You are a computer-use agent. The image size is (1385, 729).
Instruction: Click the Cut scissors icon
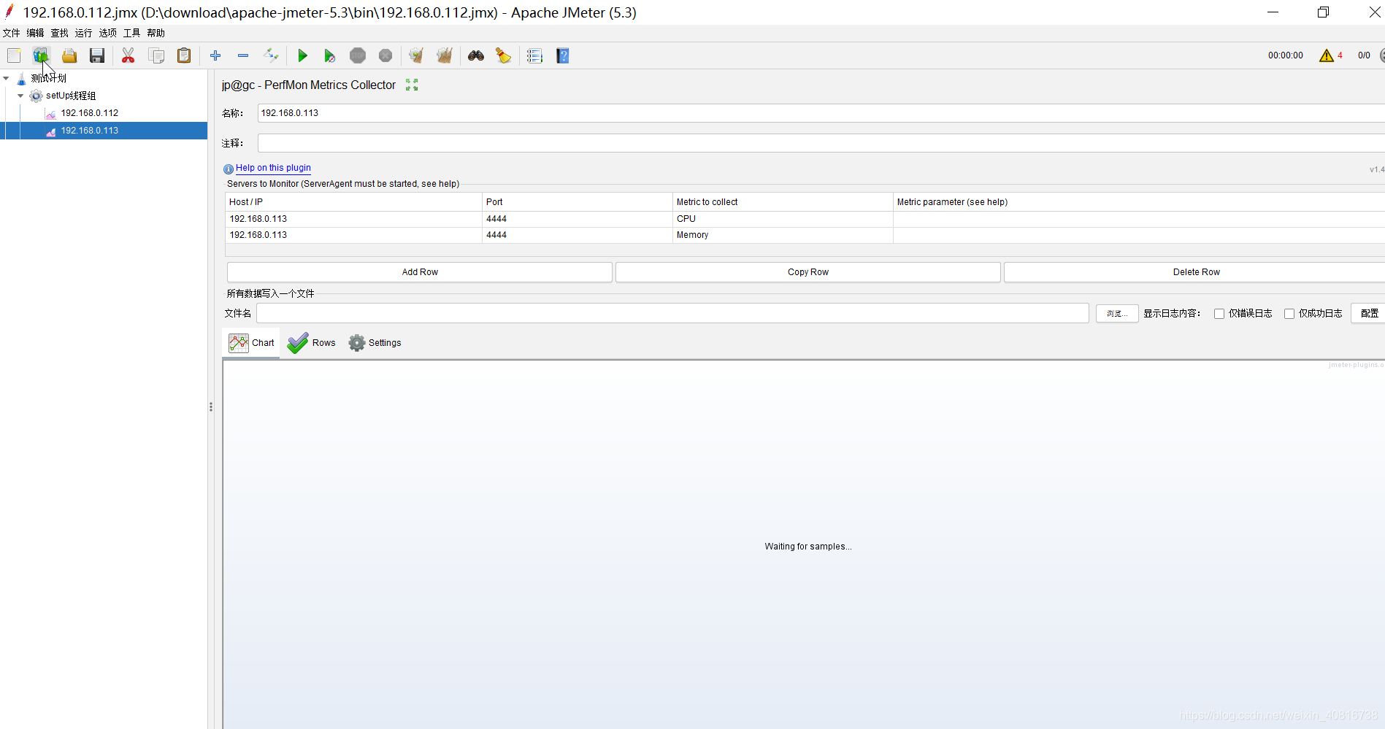[x=128, y=55]
